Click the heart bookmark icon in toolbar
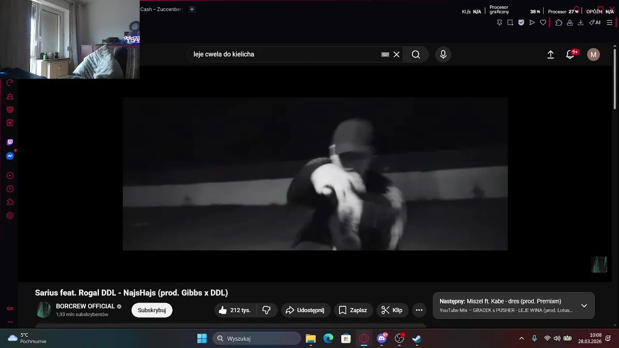 543,22
